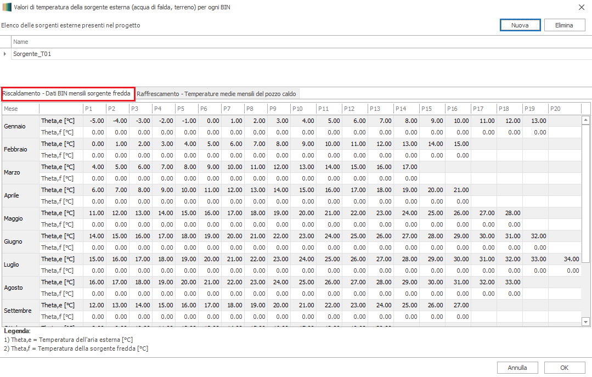Expand the Sorgente_T01 row arrow

(5, 54)
